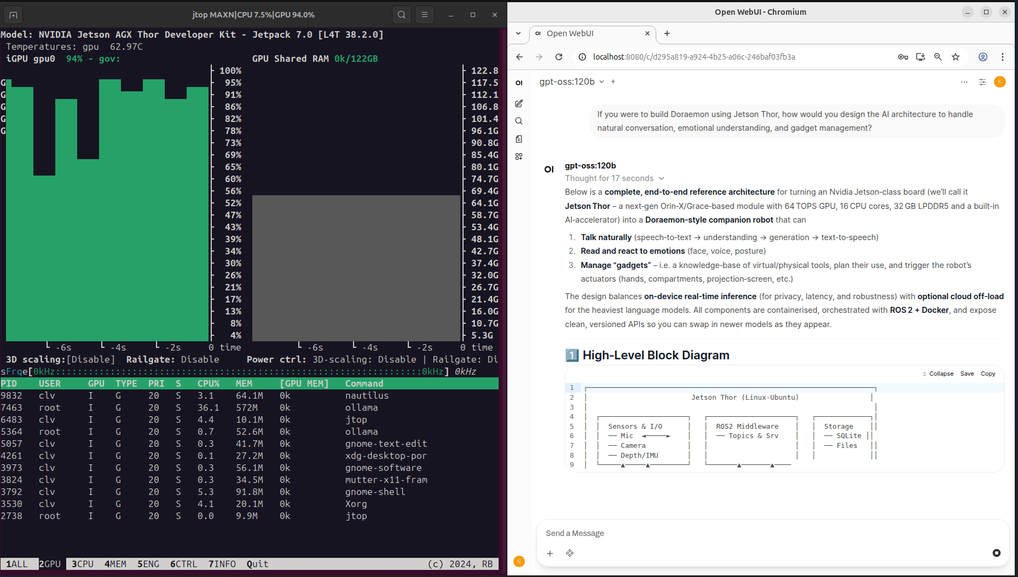Screen dimensions: 1018x577
Task: Switch to the 3CPU tab in jtop
Action: tap(83, 564)
